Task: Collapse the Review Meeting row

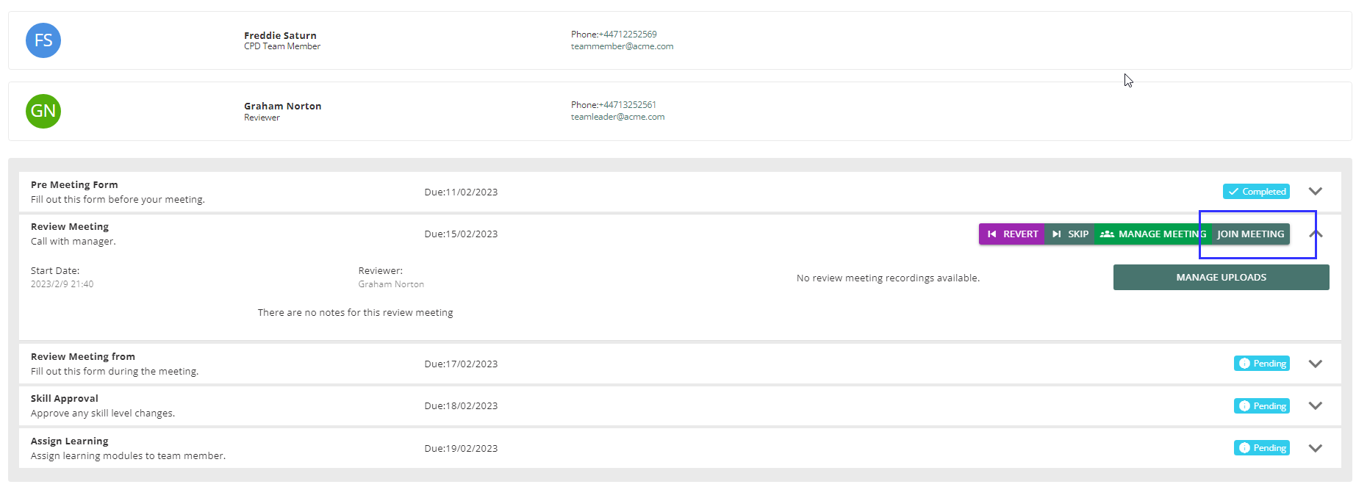Action: click(1316, 234)
